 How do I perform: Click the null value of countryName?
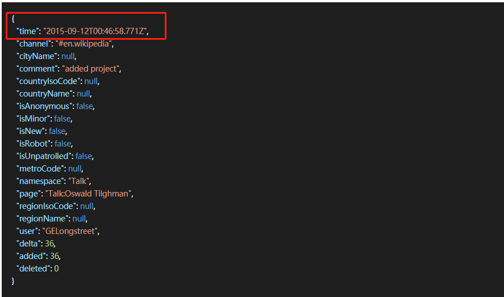point(83,93)
